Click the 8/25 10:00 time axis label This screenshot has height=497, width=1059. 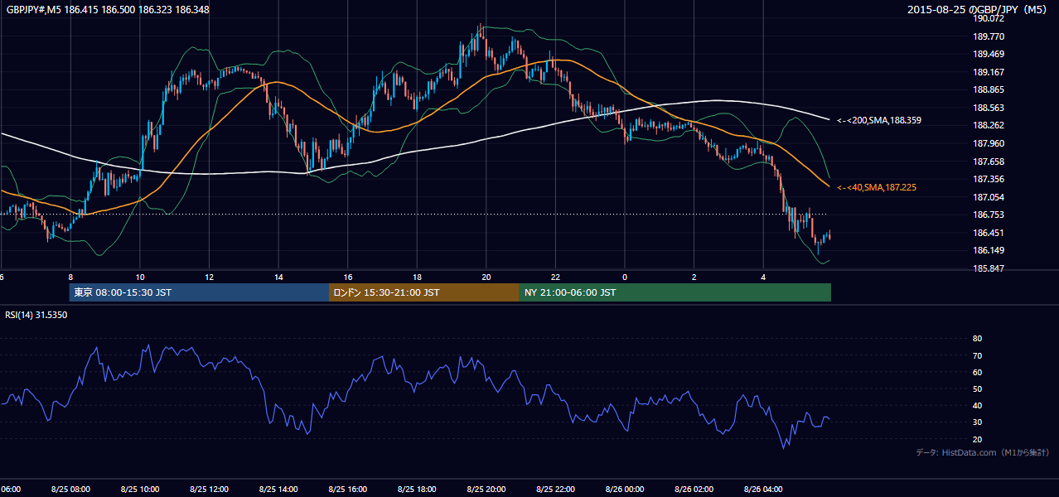pos(140,490)
